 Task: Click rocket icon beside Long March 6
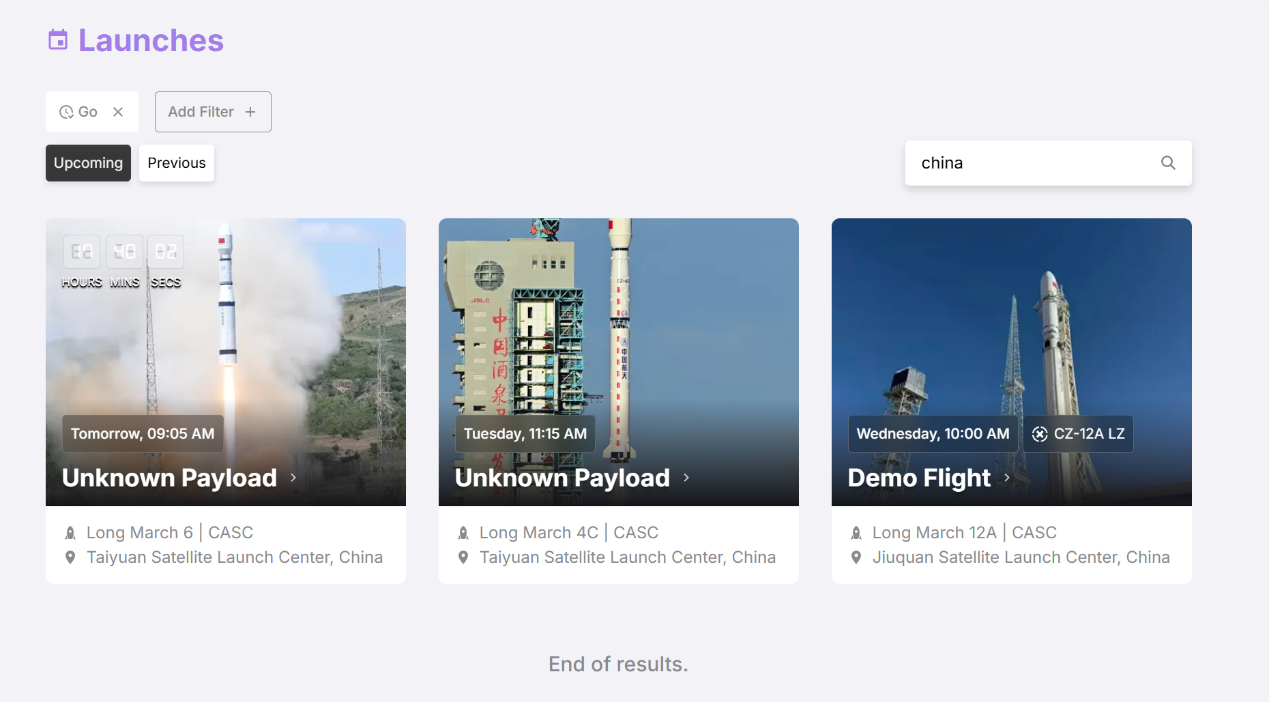(x=70, y=533)
